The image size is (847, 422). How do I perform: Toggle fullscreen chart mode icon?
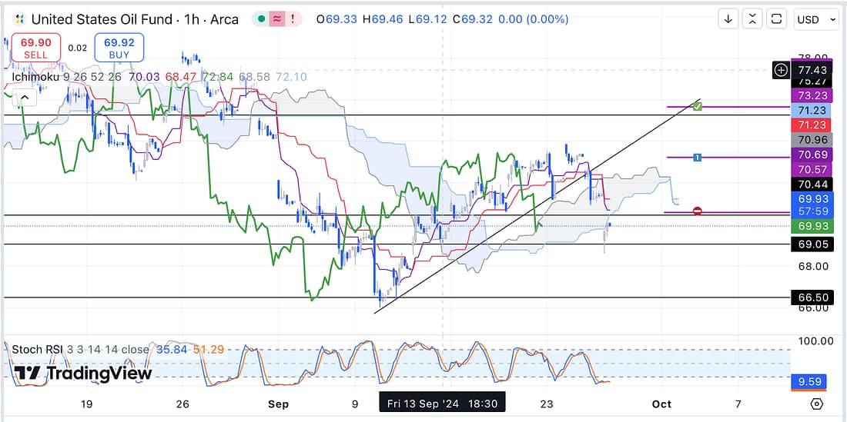click(x=777, y=19)
